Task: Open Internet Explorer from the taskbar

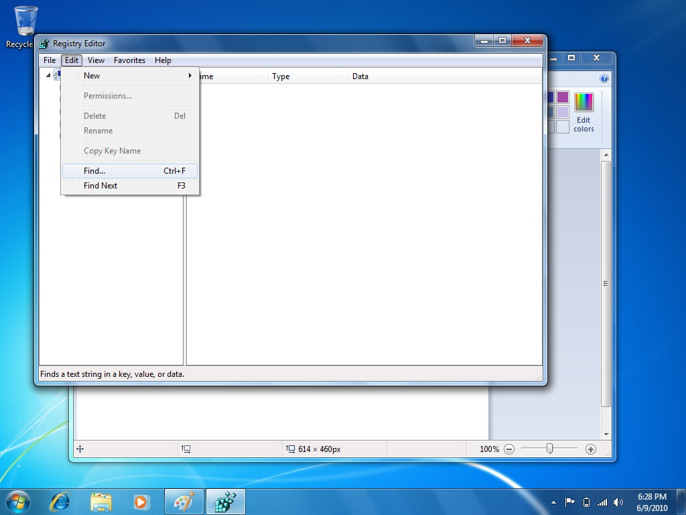Action: coord(60,501)
